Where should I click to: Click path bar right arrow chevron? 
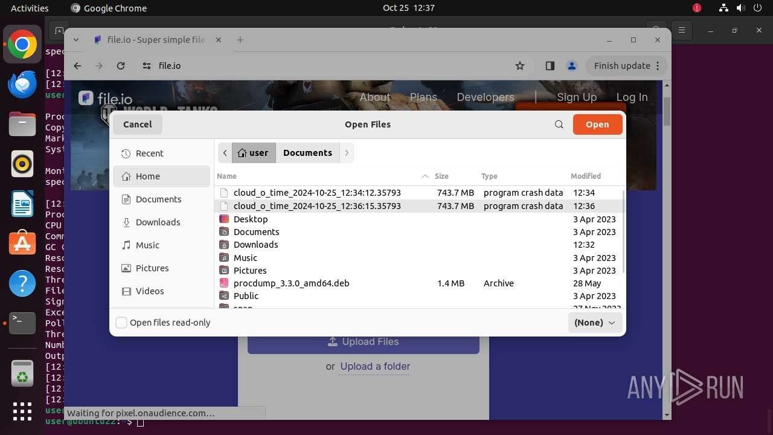(347, 153)
